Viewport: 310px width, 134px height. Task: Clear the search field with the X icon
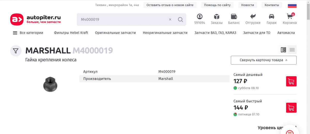tap(170, 19)
